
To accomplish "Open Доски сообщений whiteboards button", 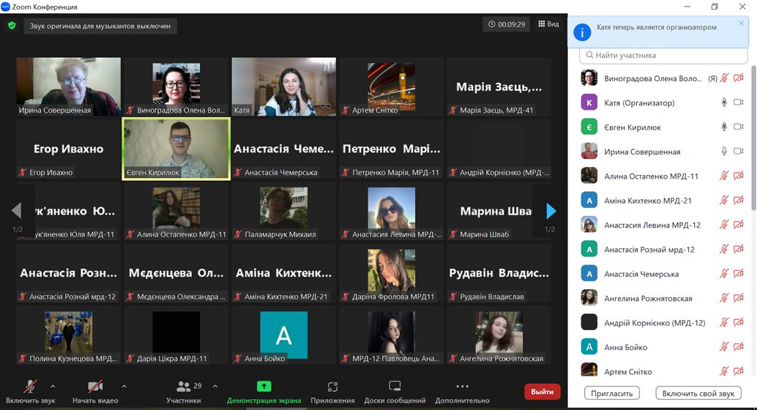I will [395, 392].
